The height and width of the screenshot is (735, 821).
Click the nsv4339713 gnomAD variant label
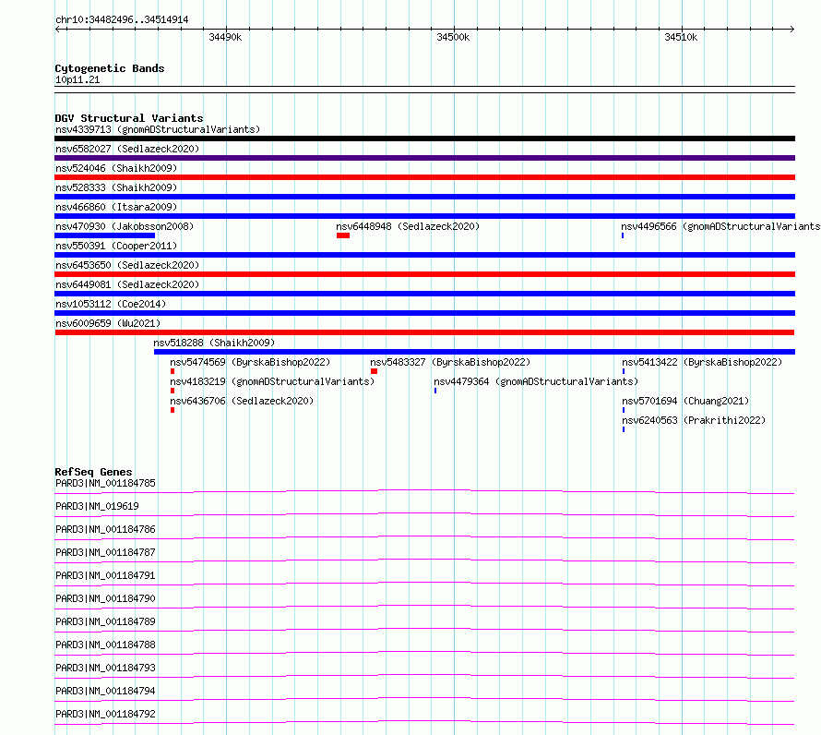click(x=158, y=129)
